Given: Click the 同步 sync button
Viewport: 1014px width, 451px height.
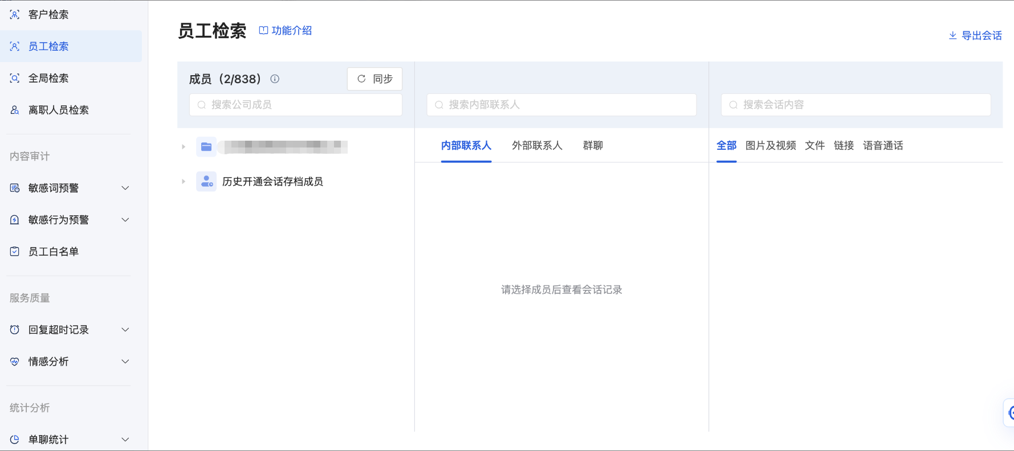Looking at the screenshot, I should tap(374, 79).
